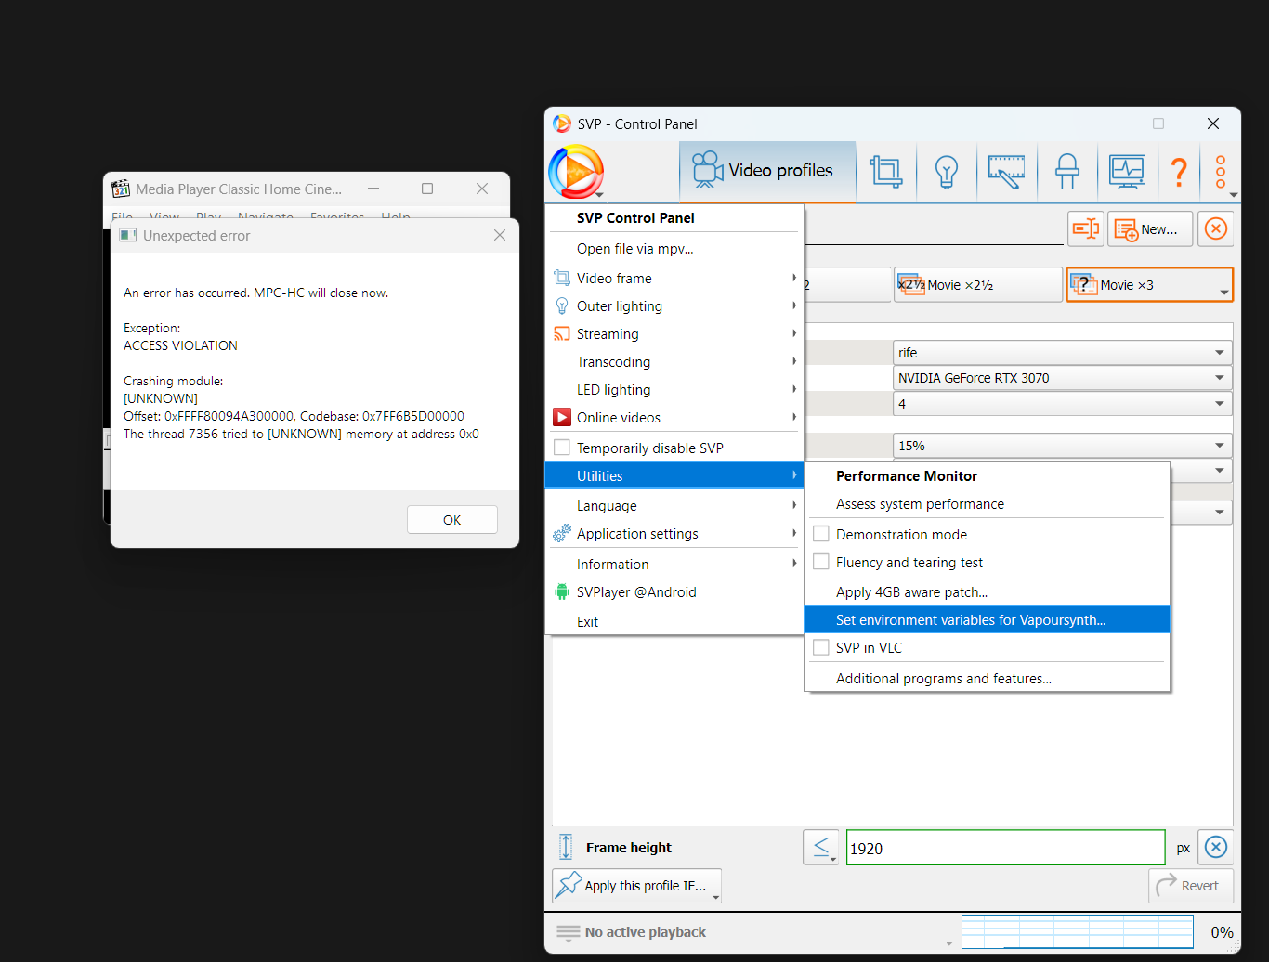Screen dimensions: 1269x962
Task: Toggle Demonstration mode checkbox
Action: (821, 534)
